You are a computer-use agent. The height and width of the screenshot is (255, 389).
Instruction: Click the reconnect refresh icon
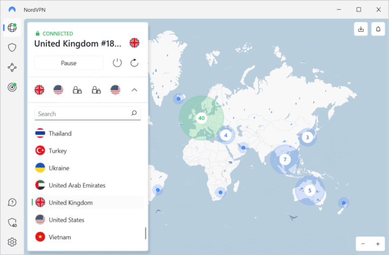134,63
